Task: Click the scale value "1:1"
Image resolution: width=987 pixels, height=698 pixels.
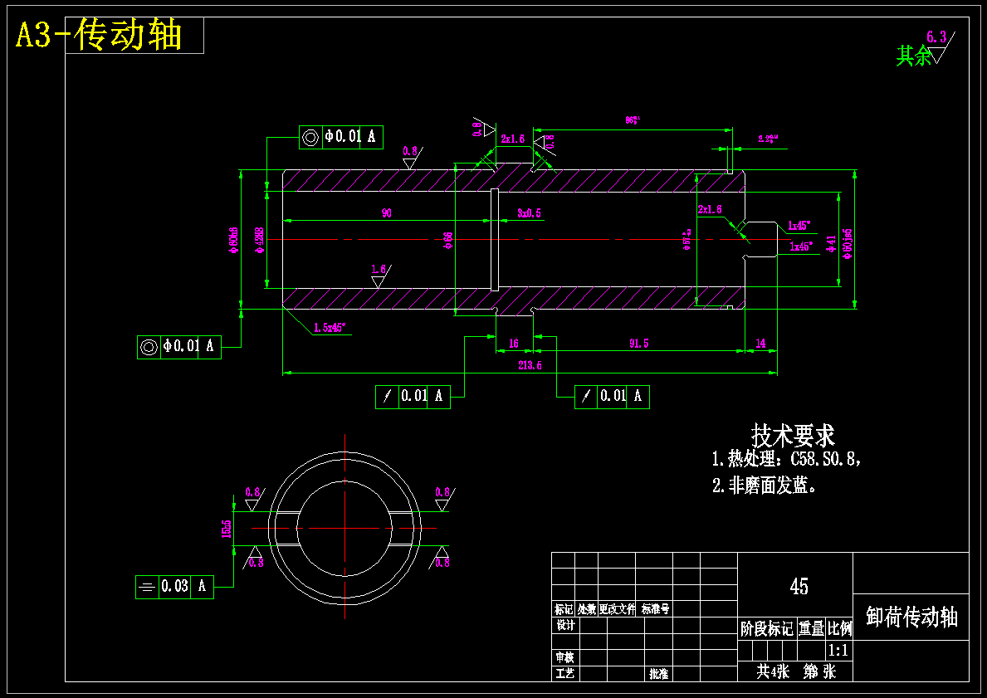Action: pos(838,650)
